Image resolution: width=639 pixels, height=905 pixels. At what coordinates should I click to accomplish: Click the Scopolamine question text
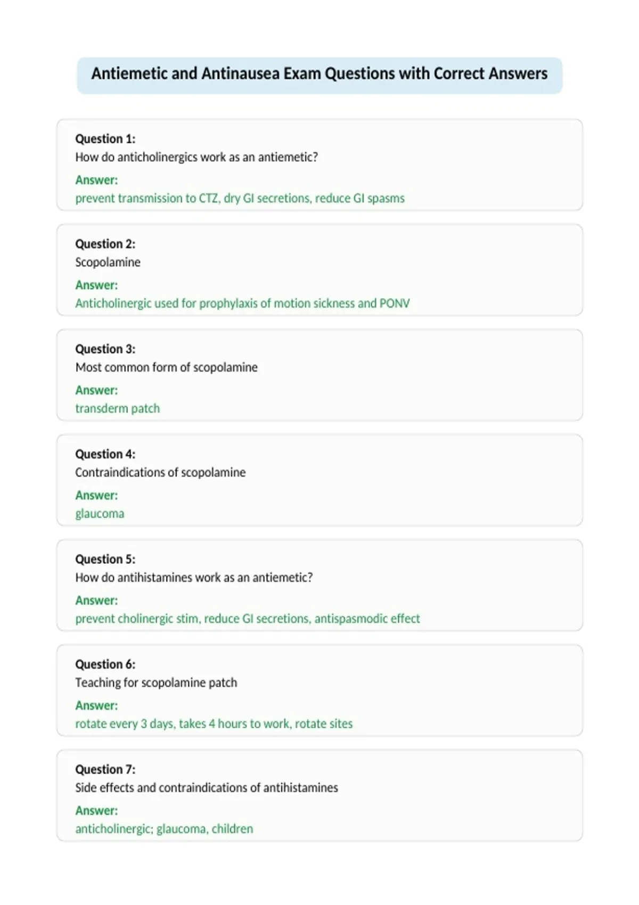point(108,262)
